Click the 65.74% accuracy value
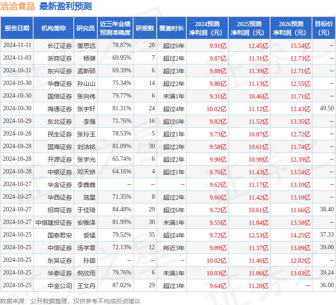The width and height of the screenshot is (336, 305). (122, 159)
